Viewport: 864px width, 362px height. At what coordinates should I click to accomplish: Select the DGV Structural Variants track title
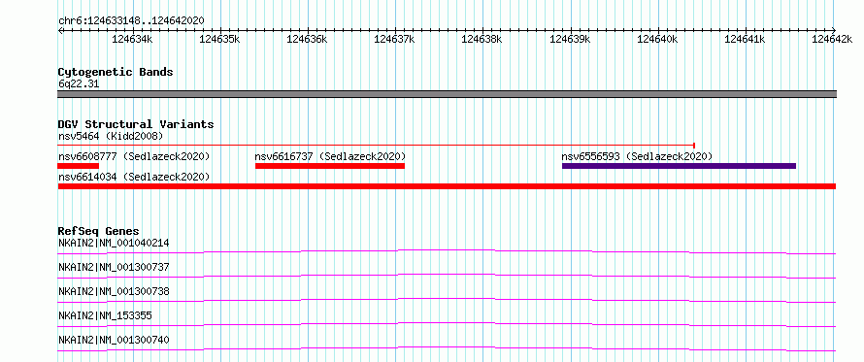pyautogui.click(x=136, y=124)
